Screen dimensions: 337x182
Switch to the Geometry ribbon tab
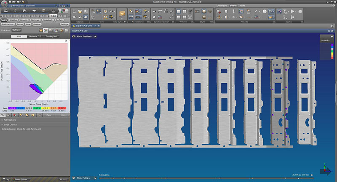[222, 5]
